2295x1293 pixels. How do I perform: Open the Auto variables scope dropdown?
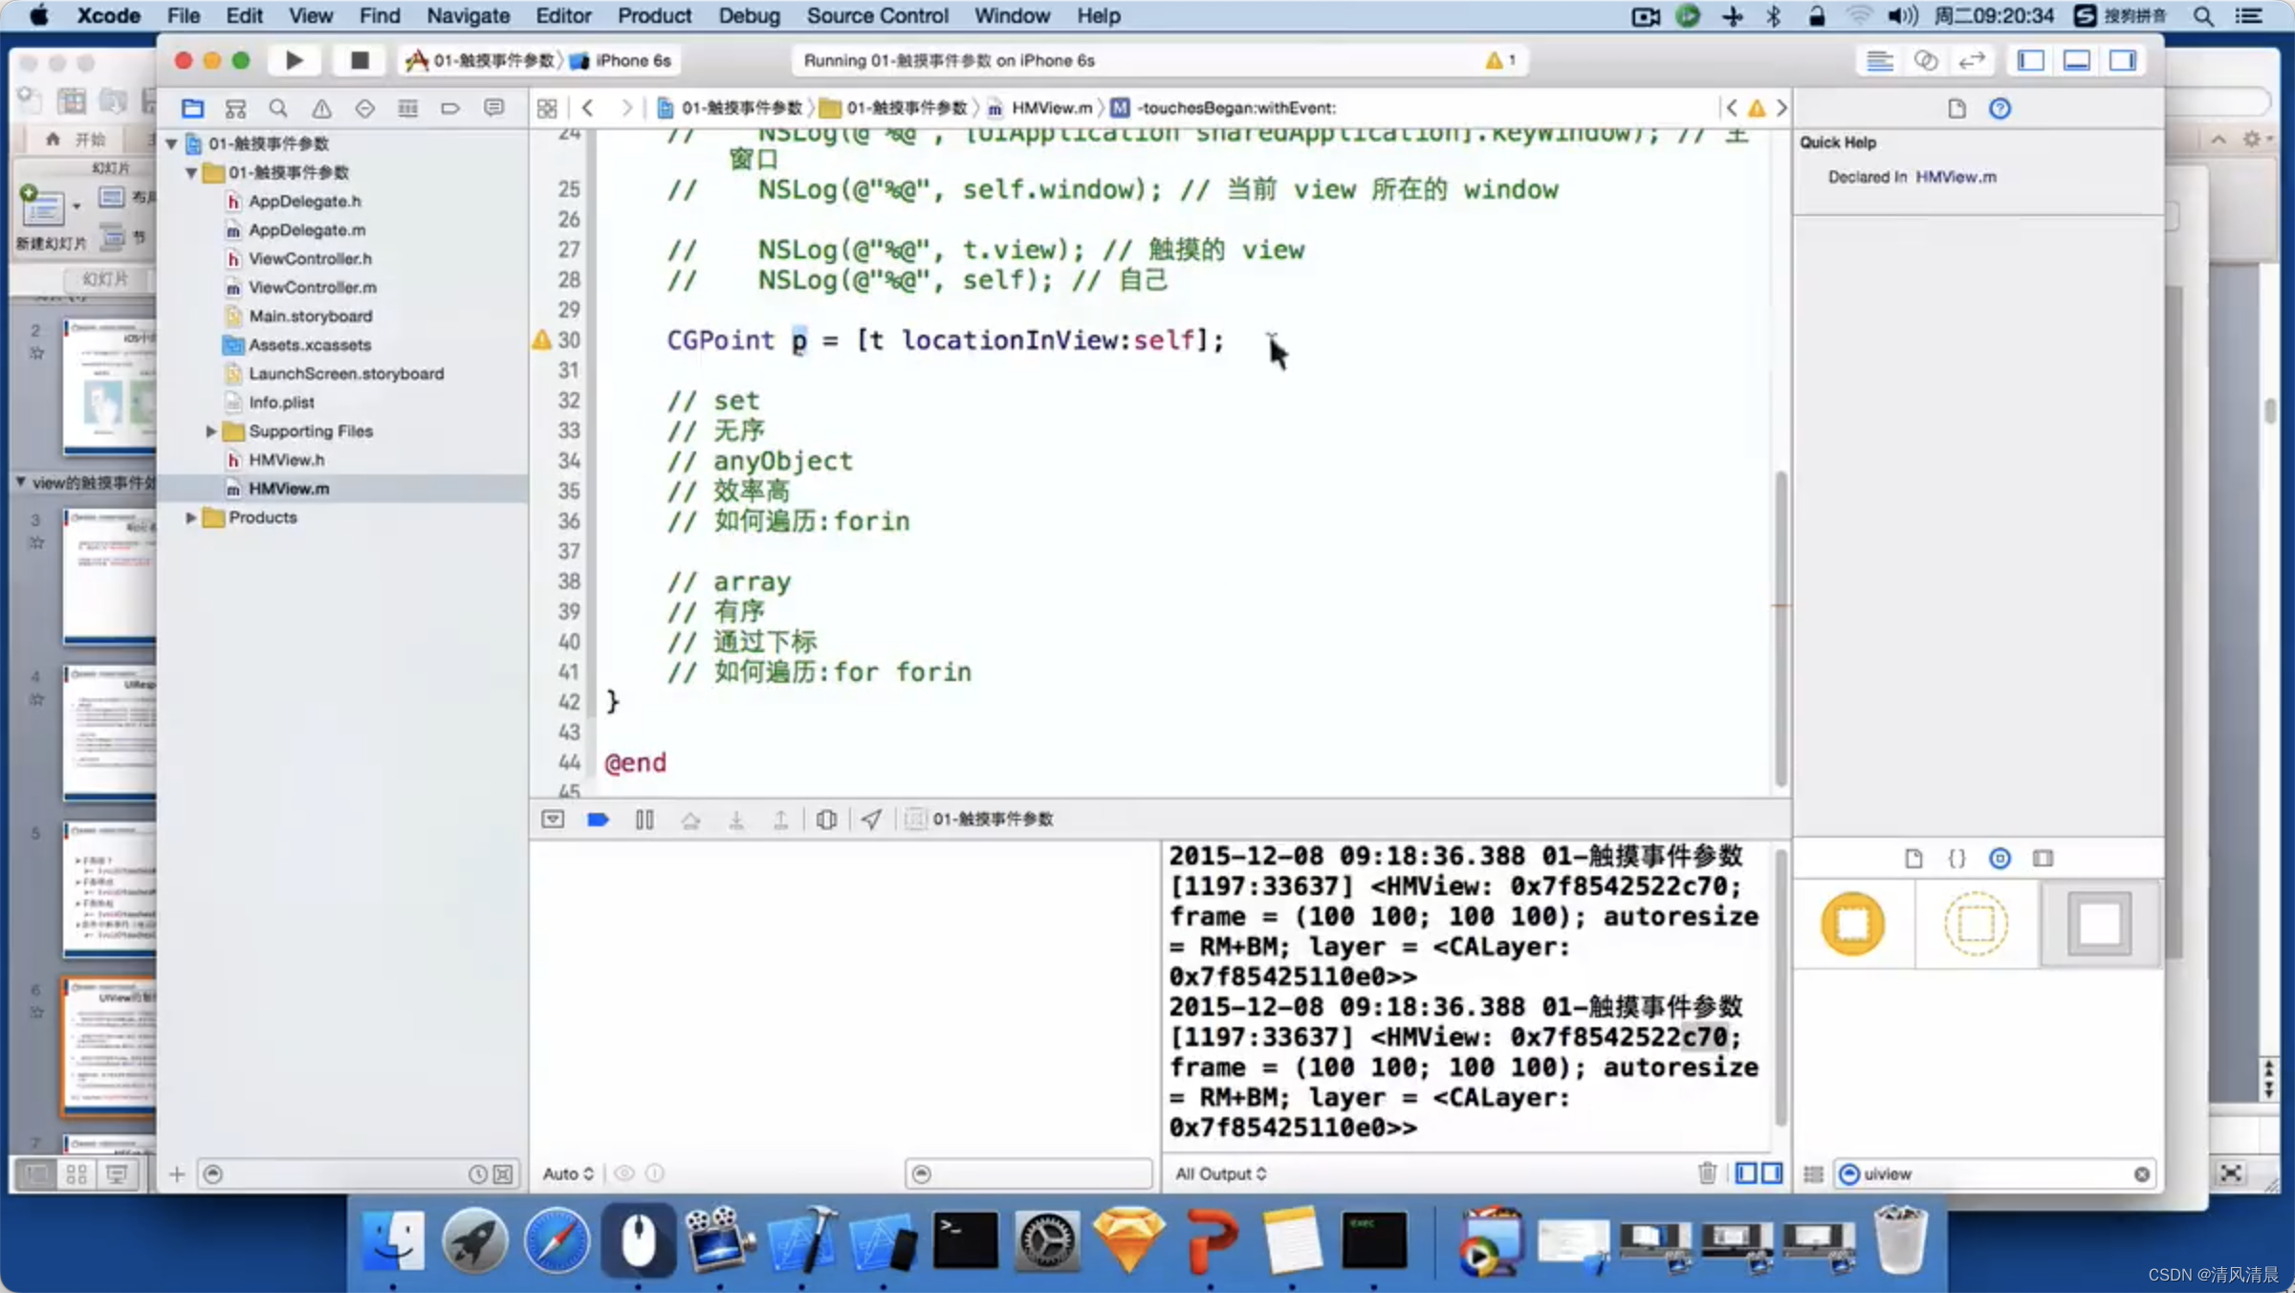click(x=568, y=1174)
